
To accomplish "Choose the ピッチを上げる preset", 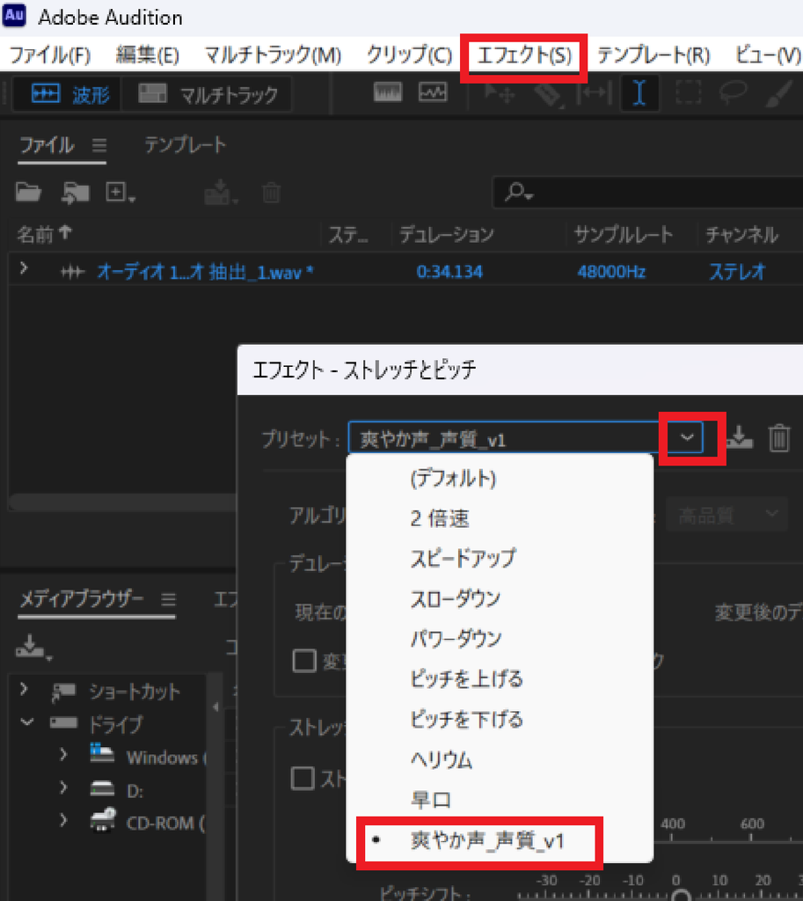I will coord(466,679).
